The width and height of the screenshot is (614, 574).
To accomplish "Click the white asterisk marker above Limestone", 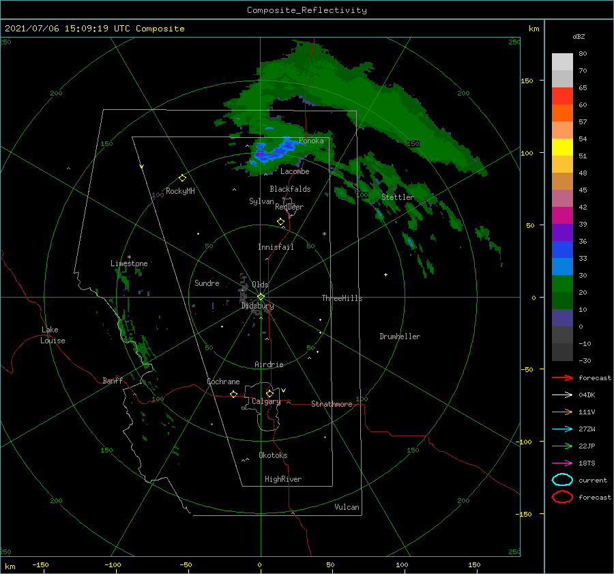I will coord(129,257).
